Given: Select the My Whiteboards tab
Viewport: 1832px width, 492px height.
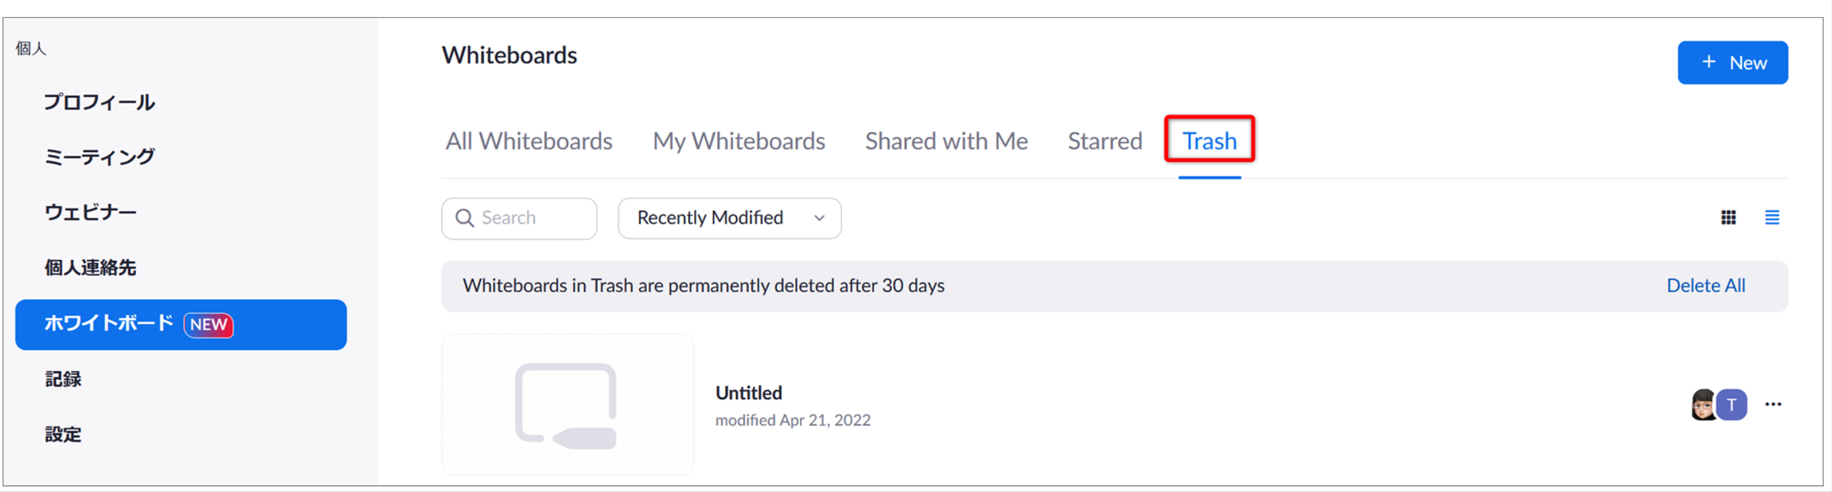Looking at the screenshot, I should (x=739, y=141).
